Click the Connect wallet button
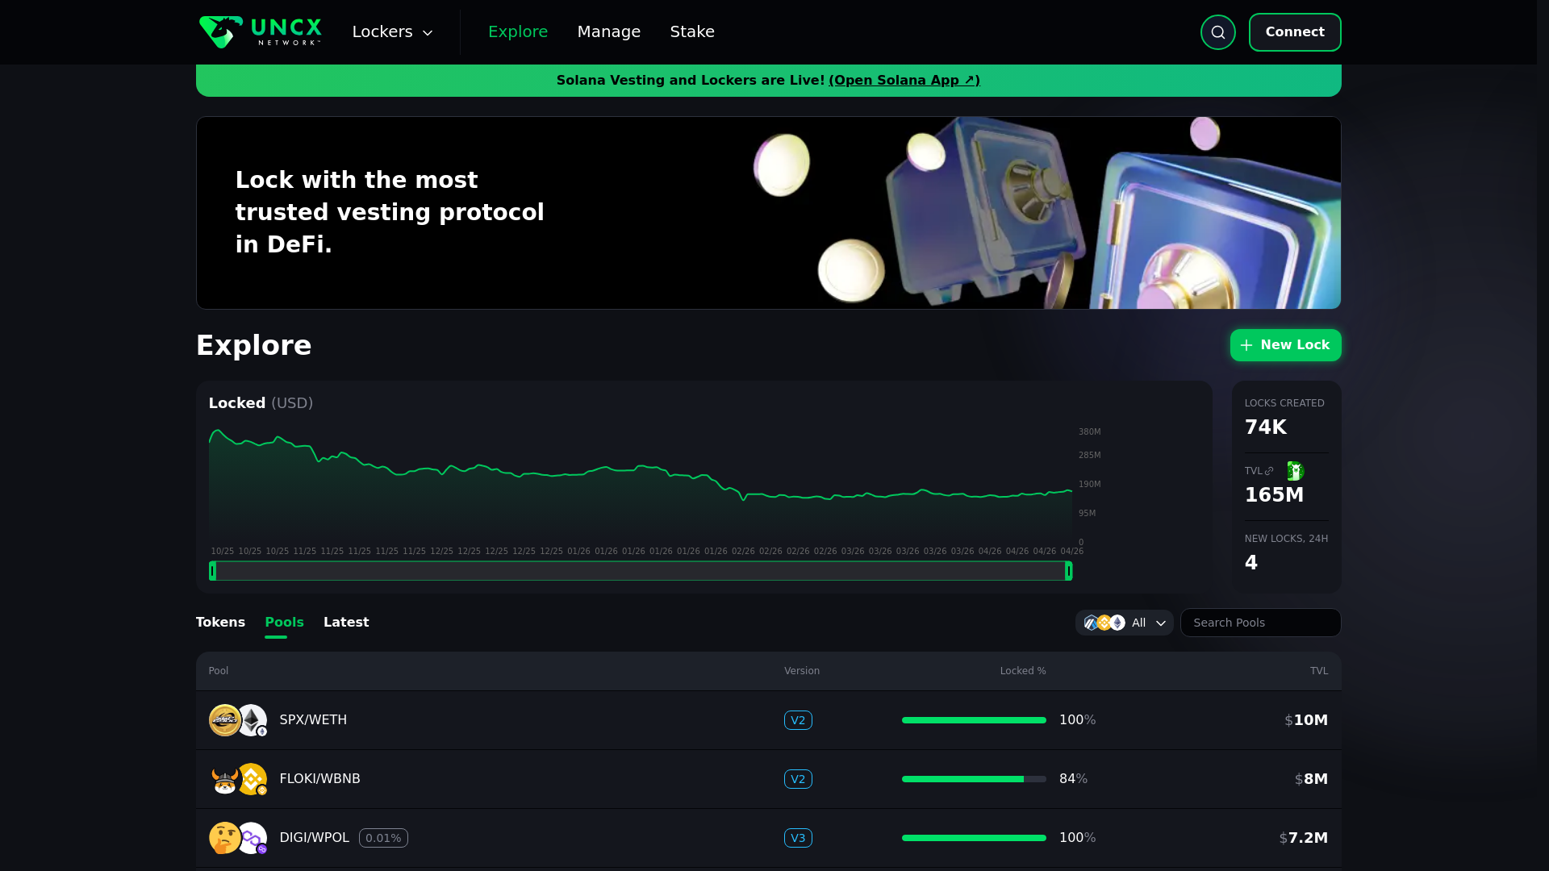 (x=1295, y=32)
